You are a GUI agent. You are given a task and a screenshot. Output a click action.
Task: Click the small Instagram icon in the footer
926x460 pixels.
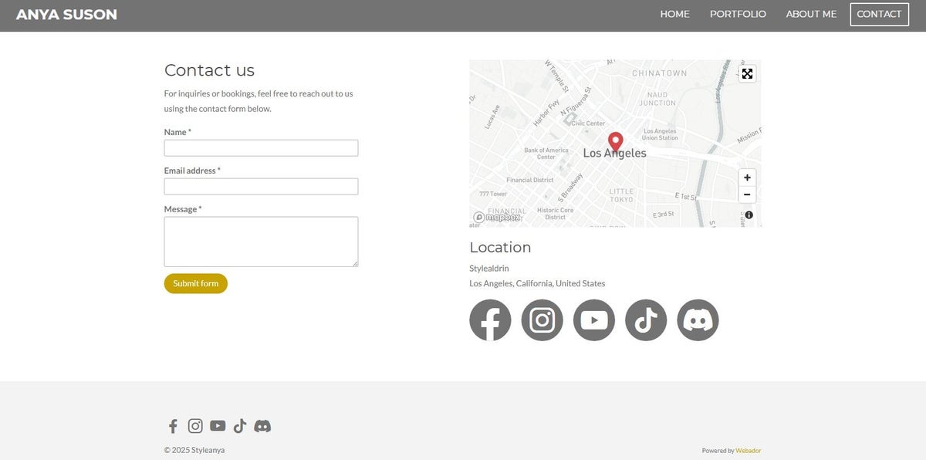195,425
